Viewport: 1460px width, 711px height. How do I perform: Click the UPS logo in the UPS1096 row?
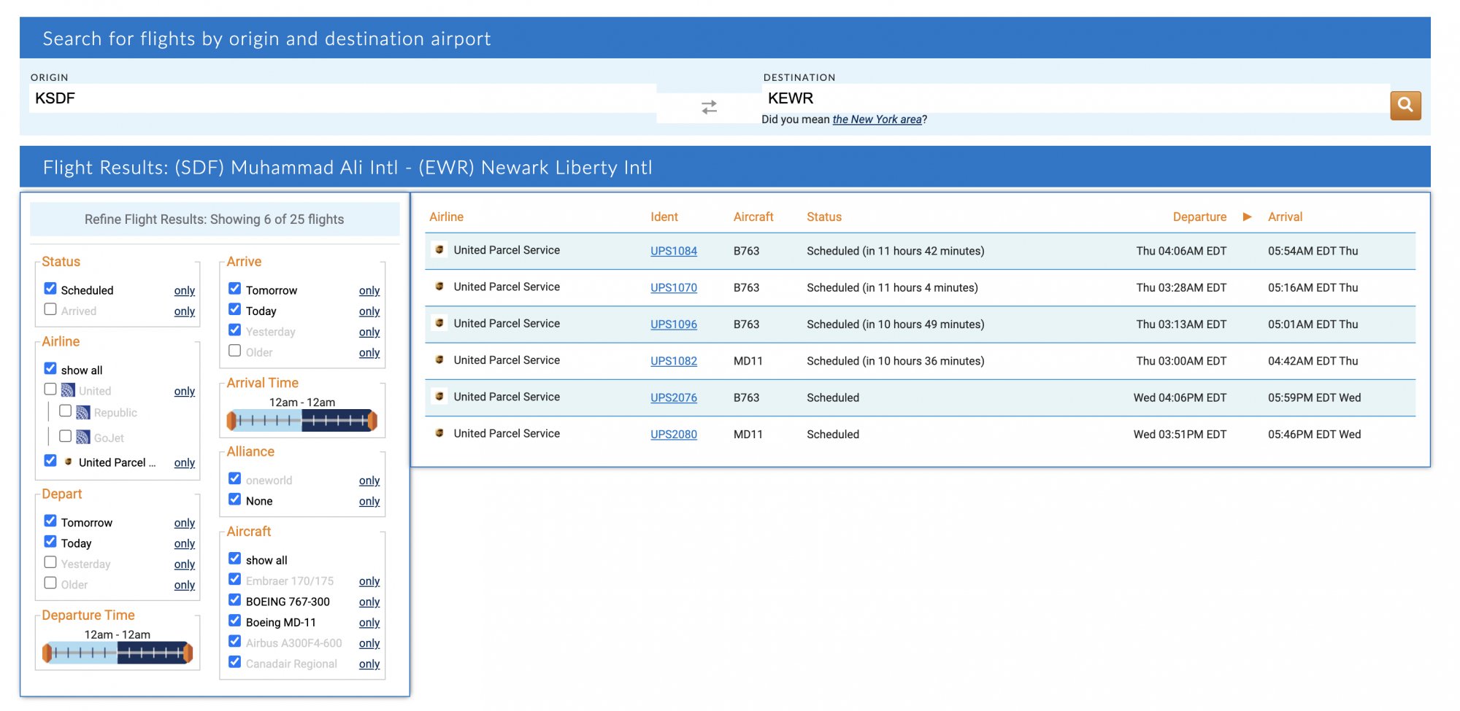[x=439, y=323]
